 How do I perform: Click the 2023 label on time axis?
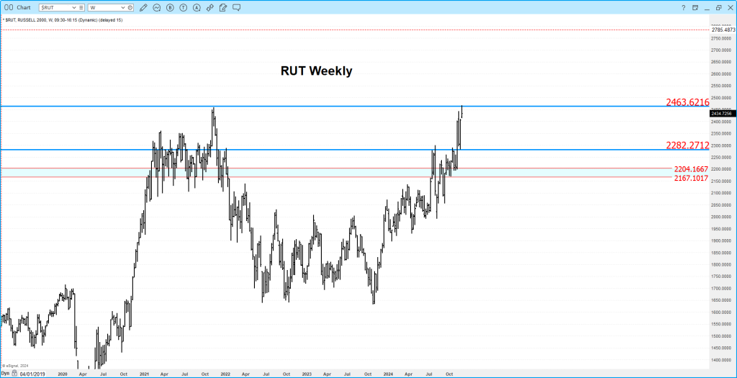click(306, 374)
